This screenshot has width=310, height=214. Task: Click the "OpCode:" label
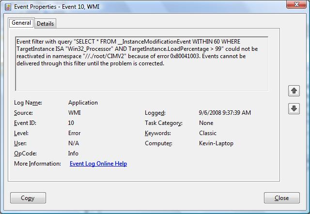coord(25,153)
